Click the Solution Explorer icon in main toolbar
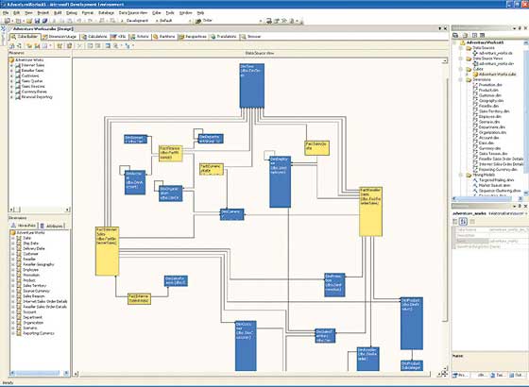The image size is (529, 387). coord(269,21)
